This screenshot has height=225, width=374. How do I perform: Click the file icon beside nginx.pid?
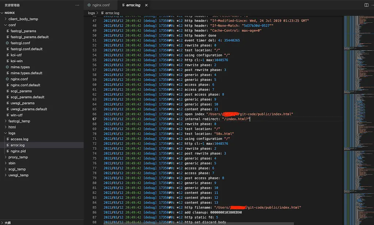[7, 151]
